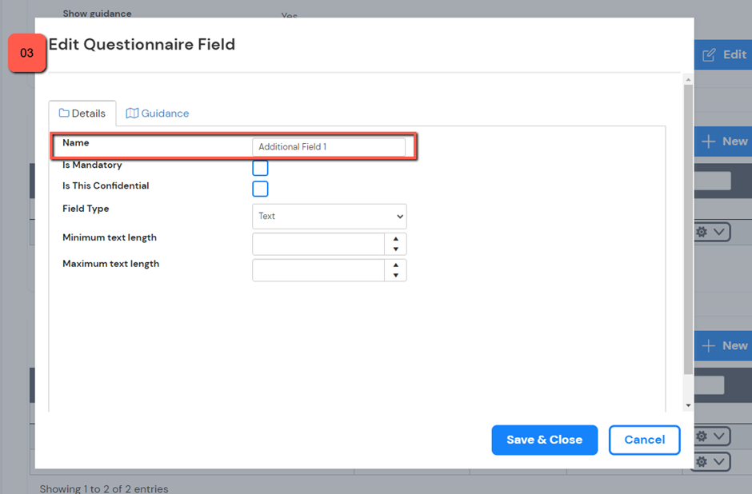Enable the Is This Confidential checkbox
Image resolution: width=752 pixels, height=494 pixels.
[260, 189]
